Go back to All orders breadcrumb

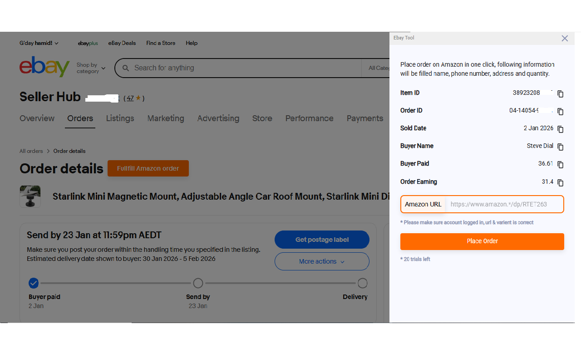[31, 151]
